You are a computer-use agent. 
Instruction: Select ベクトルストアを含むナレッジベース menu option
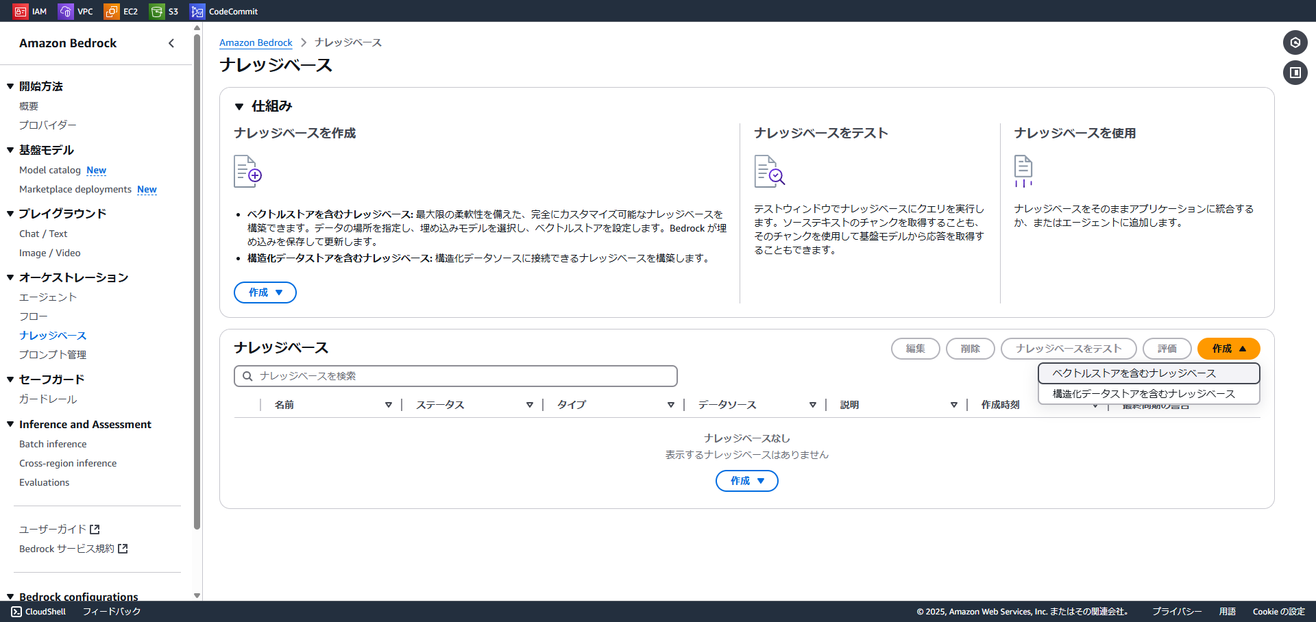tap(1149, 373)
